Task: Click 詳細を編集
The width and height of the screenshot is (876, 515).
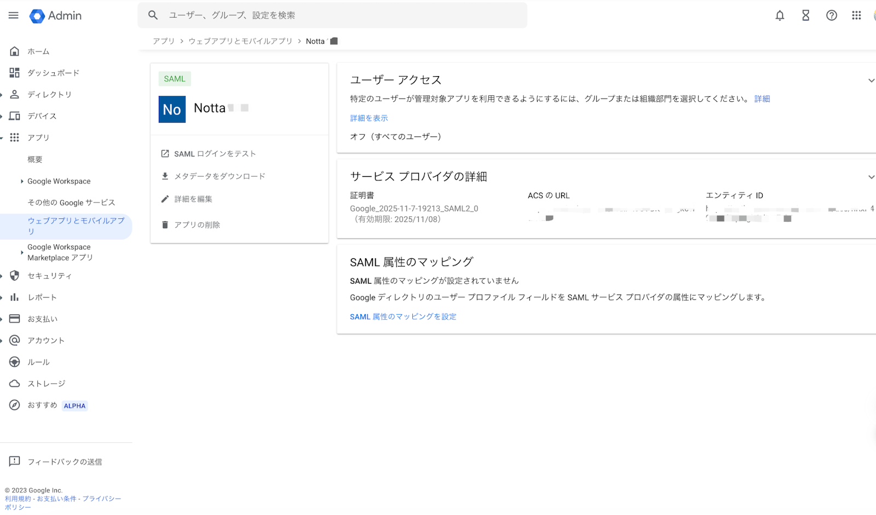Action: [x=193, y=199]
